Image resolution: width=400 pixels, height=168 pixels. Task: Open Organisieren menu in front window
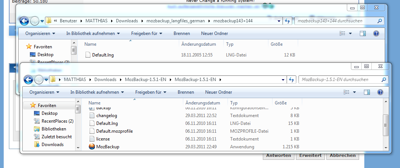coord(44,92)
